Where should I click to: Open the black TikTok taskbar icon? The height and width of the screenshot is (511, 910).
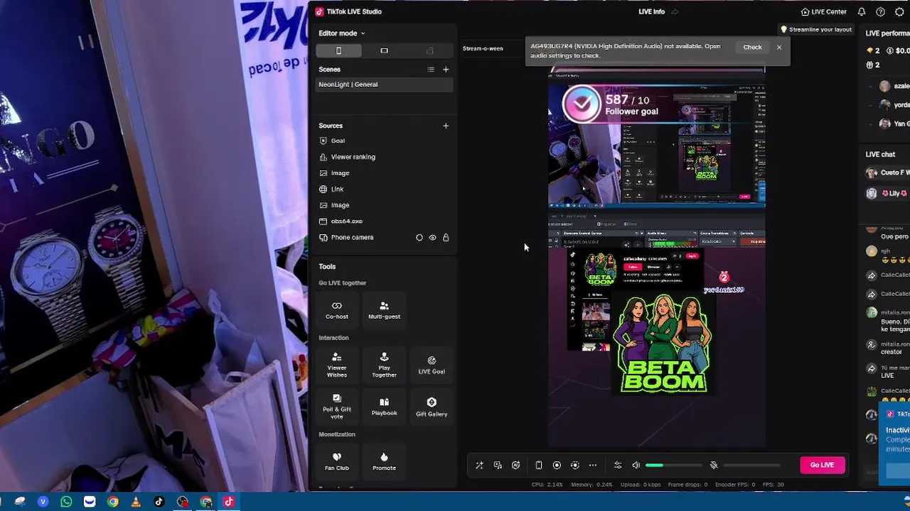[x=159, y=502]
